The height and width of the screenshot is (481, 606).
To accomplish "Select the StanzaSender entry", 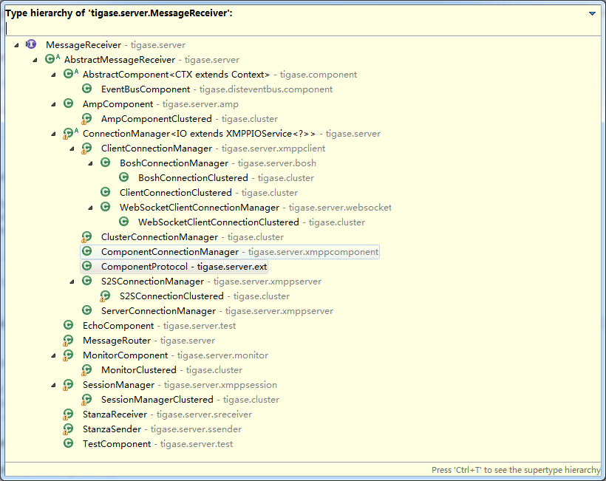I will click(x=163, y=429).
